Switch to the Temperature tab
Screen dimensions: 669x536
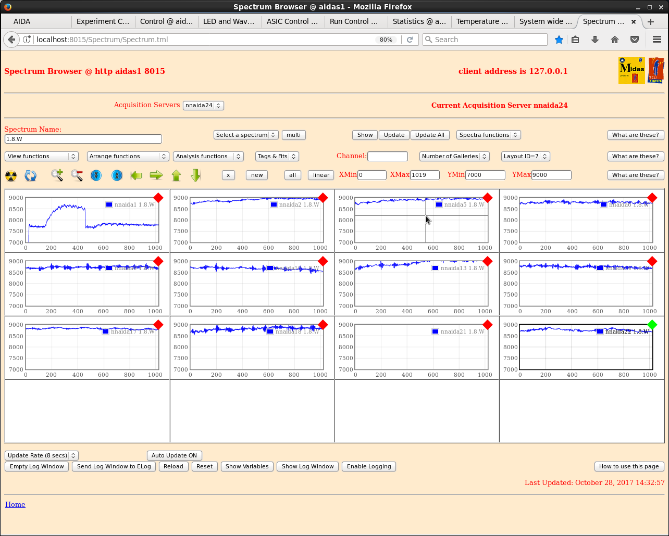(482, 22)
